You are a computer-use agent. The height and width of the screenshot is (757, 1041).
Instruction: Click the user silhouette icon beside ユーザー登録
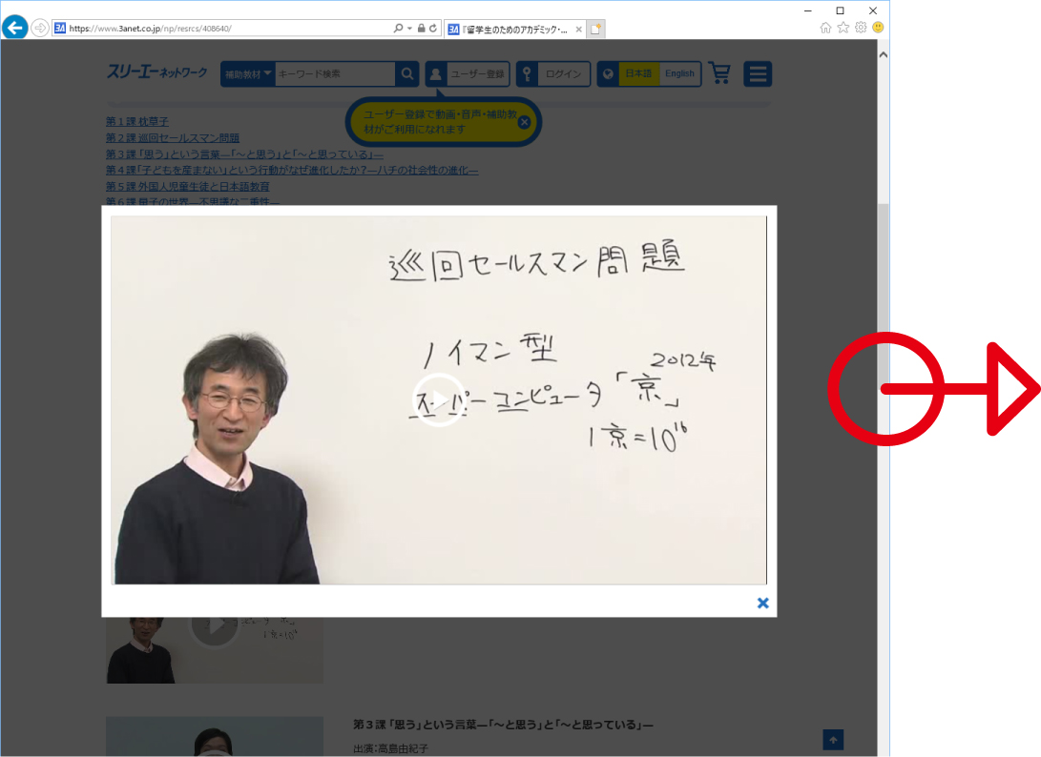[435, 74]
